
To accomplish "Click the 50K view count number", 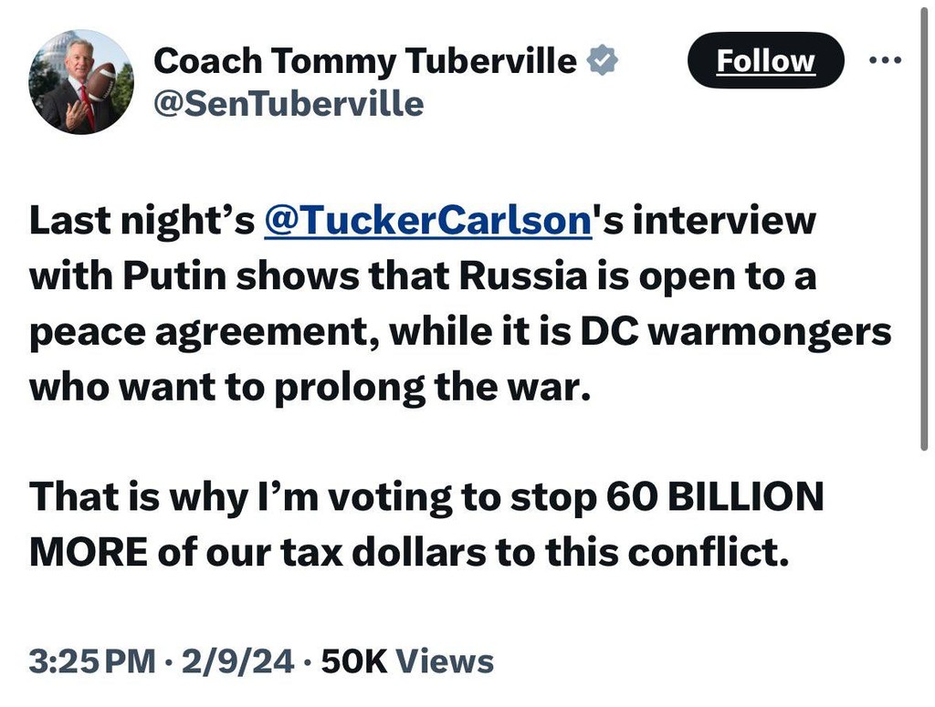I will click(351, 660).
